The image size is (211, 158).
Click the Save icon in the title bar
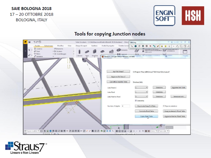click(29, 42)
